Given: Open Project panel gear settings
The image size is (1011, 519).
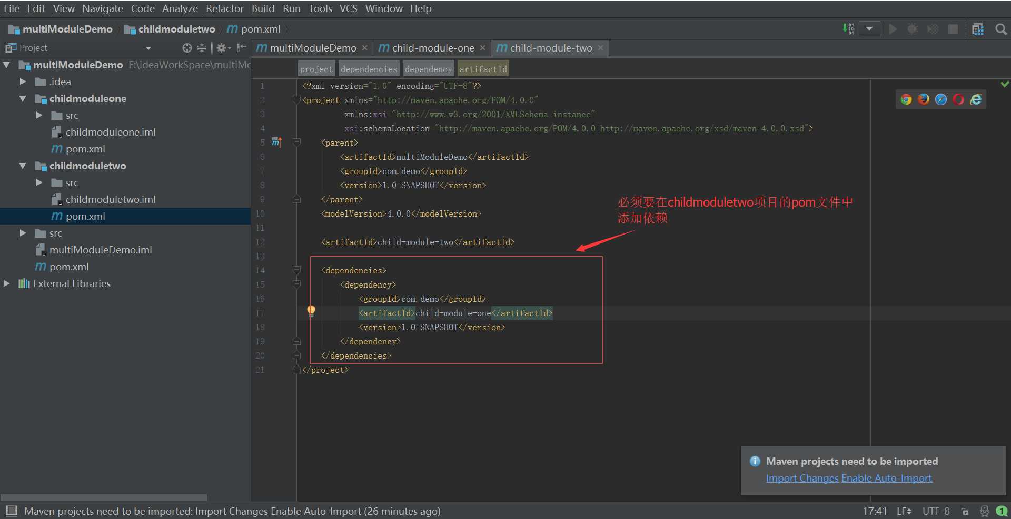Looking at the screenshot, I should tap(223, 48).
